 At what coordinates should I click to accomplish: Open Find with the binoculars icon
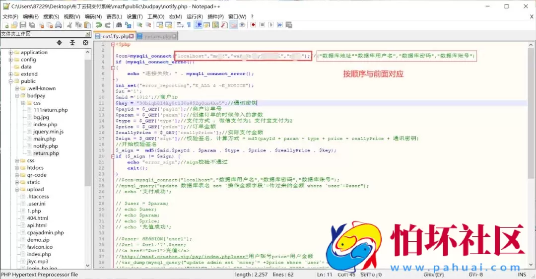point(119,25)
